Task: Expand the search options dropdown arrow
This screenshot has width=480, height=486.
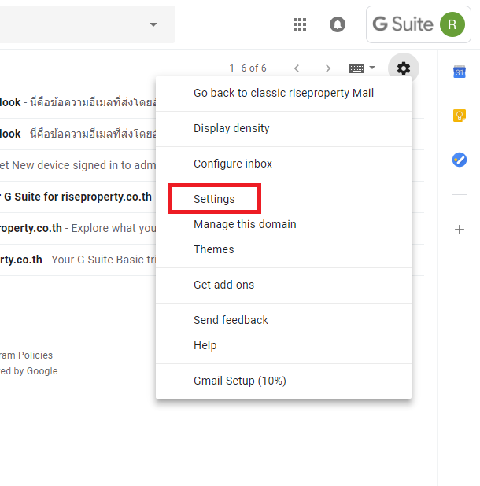Action: (x=153, y=24)
